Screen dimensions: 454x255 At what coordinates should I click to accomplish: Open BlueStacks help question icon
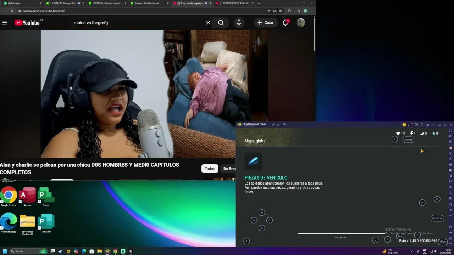point(422,125)
